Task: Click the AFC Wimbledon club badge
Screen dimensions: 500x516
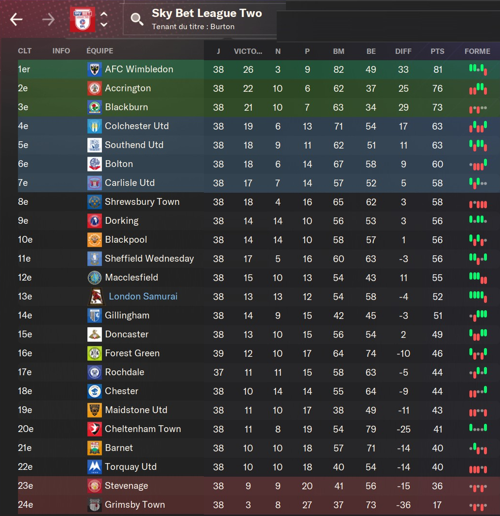Action: click(95, 69)
